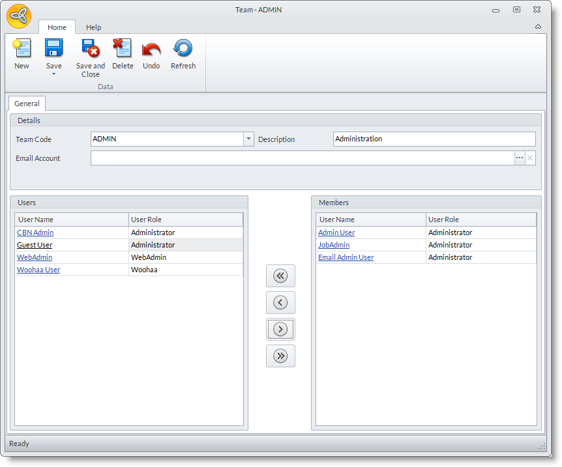Remove selected member with single-left arrow
The width and height of the screenshot is (562, 467).
point(280,303)
